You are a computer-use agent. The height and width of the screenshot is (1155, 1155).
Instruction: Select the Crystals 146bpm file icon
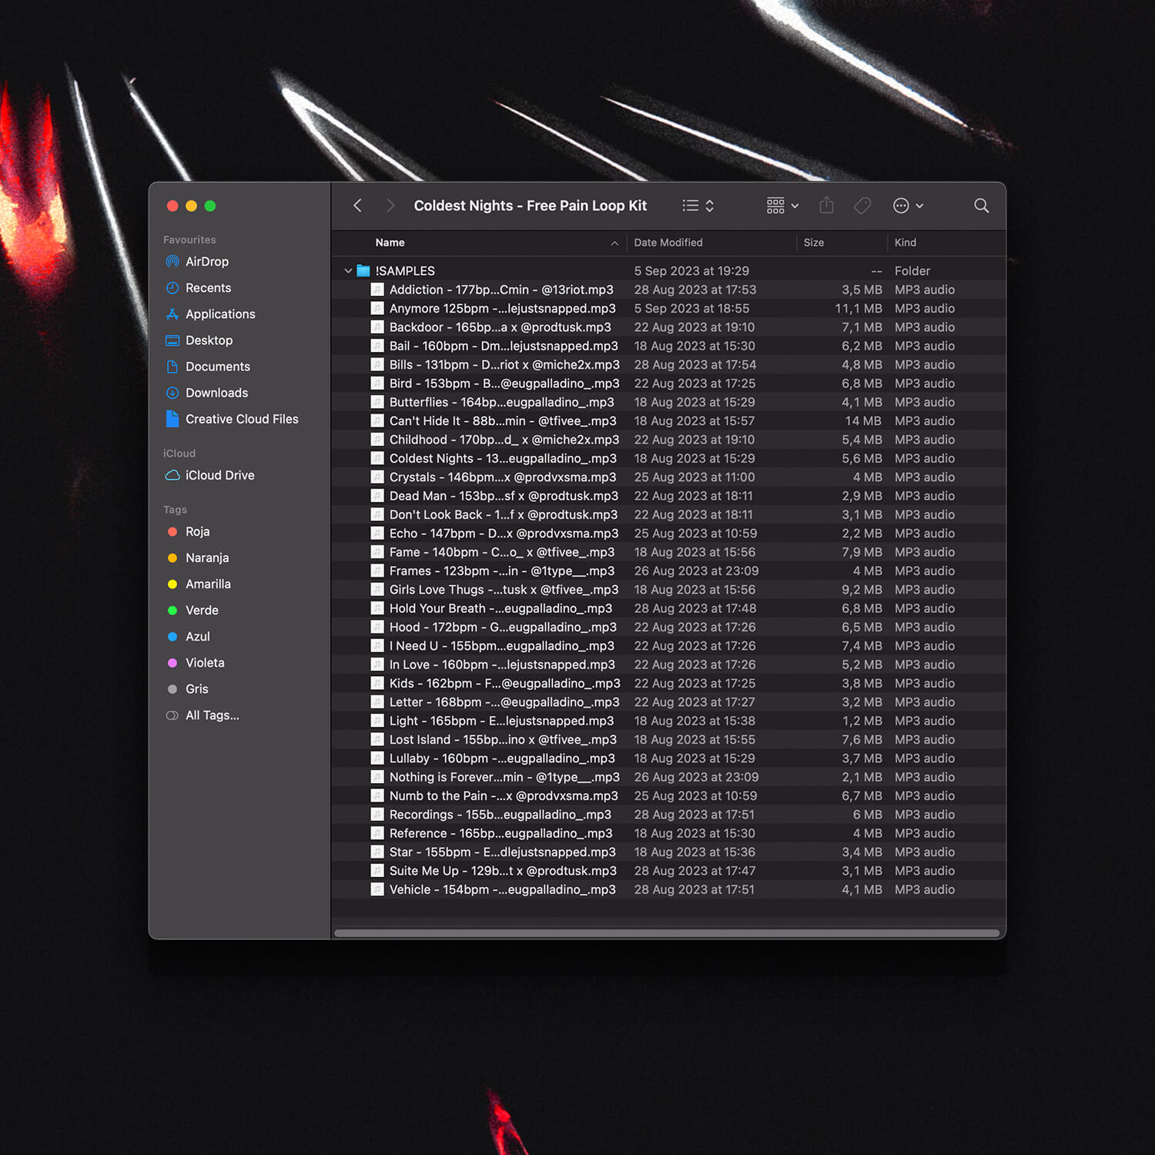click(377, 477)
